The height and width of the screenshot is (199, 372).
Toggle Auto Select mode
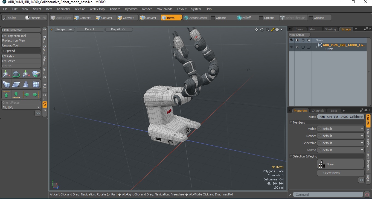tap(61, 18)
